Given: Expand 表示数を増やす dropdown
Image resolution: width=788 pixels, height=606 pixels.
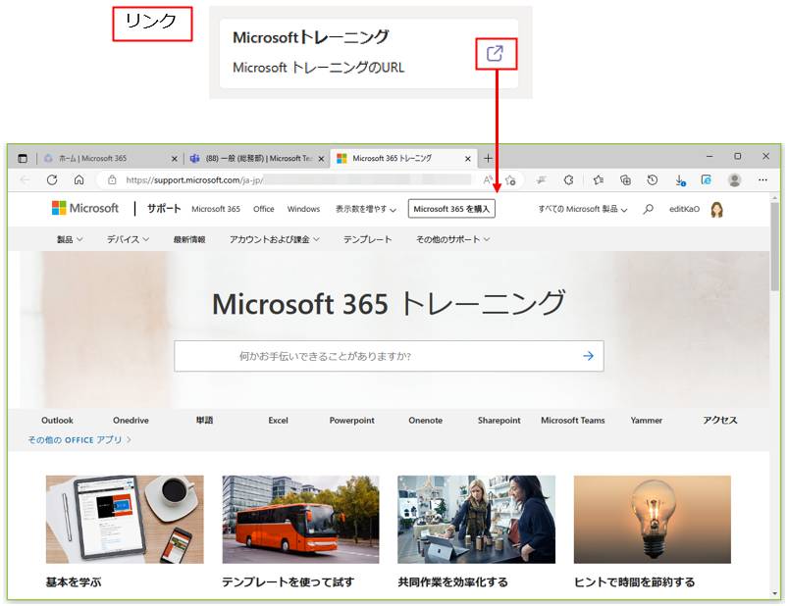Looking at the screenshot, I should 366,209.
